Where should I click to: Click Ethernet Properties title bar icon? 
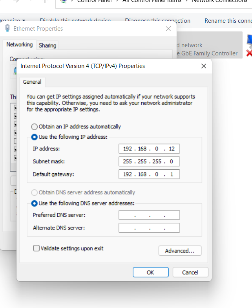tap(7, 28)
